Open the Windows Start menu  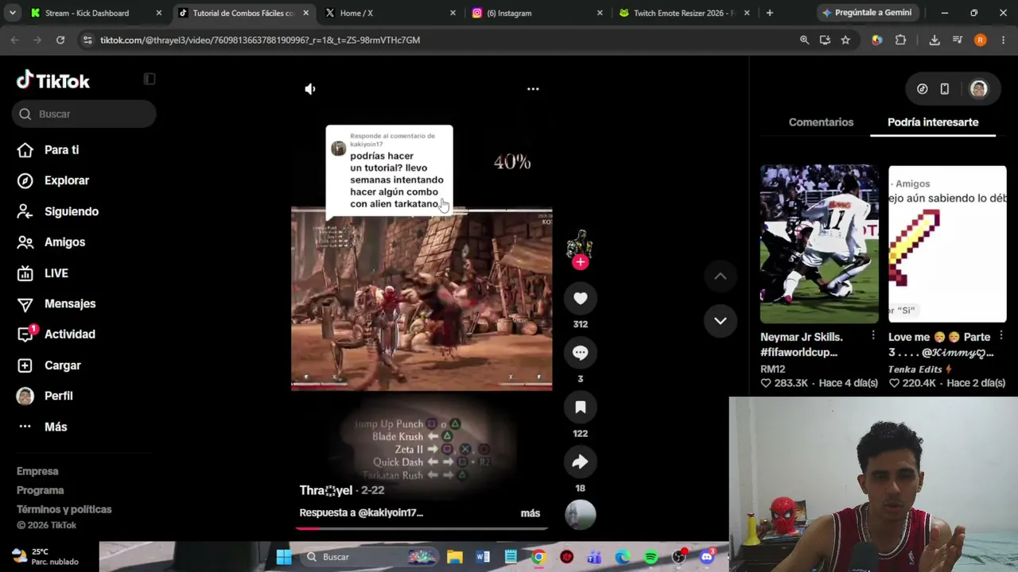pyautogui.click(x=284, y=557)
